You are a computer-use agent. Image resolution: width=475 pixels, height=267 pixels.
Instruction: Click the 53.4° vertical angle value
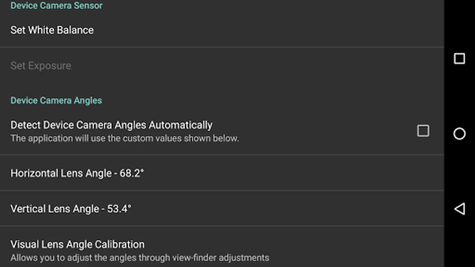(119, 209)
